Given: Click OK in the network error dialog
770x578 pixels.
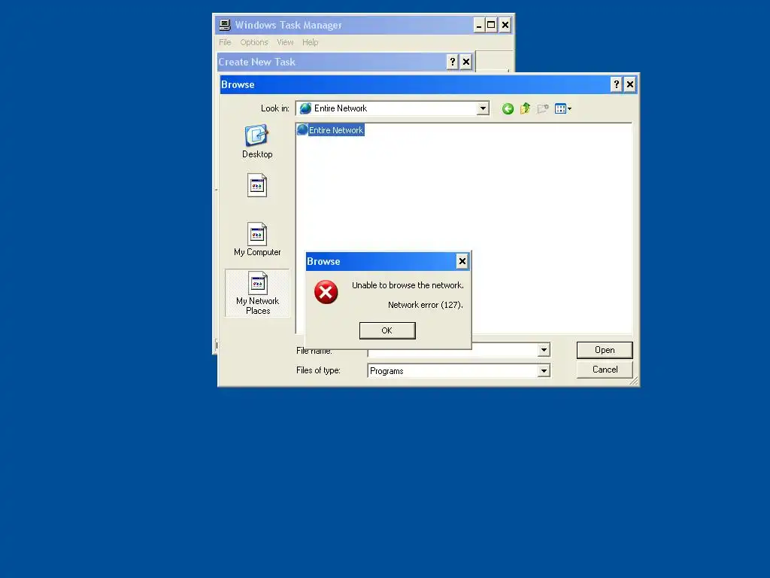Looking at the screenshot, I should [387, 330].
